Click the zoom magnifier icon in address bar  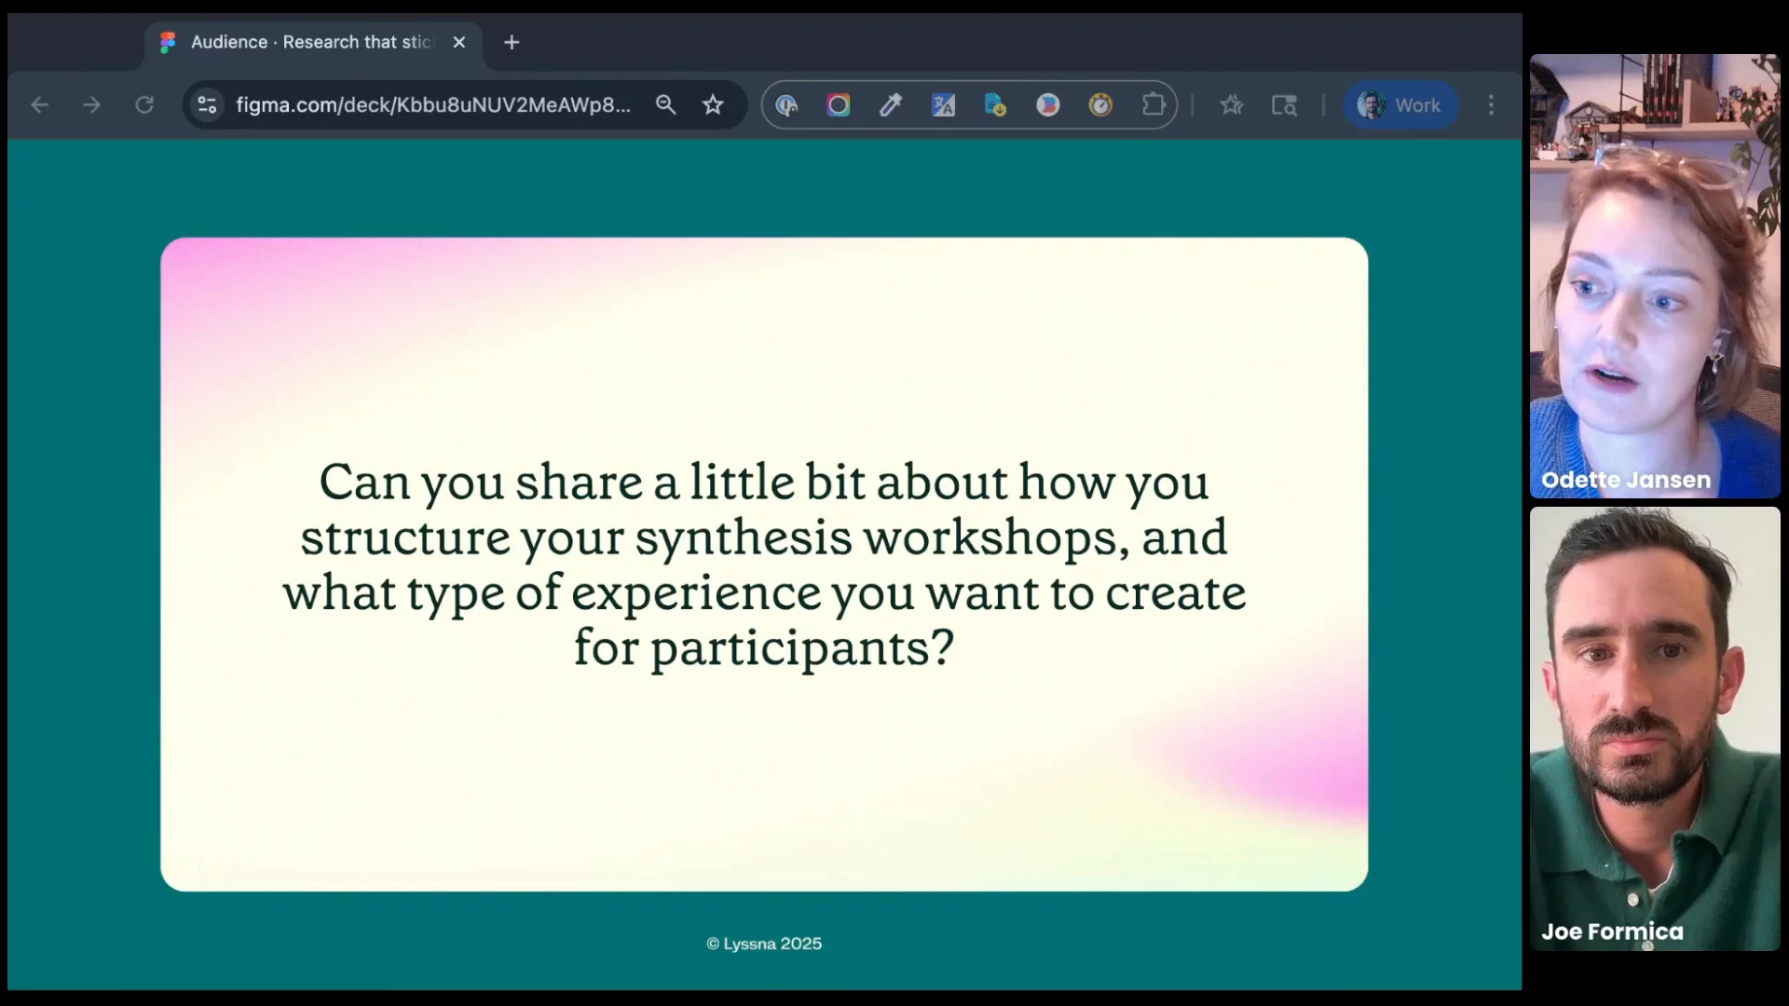(x=665, y=105)
